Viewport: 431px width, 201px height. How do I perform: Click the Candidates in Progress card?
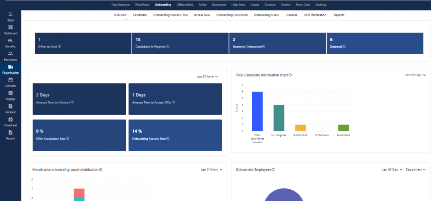tap(180, 43)
